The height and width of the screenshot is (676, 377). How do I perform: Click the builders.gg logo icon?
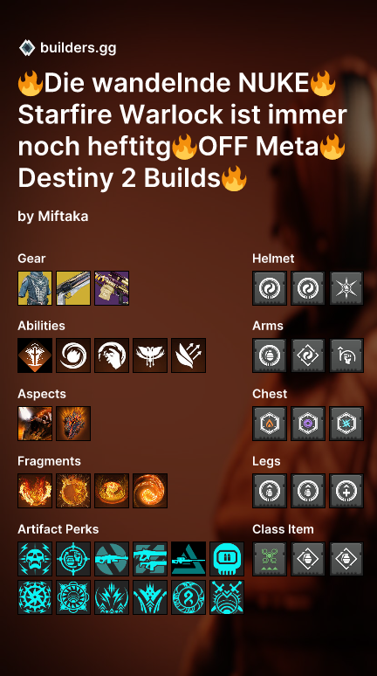[x=27, y=48]
